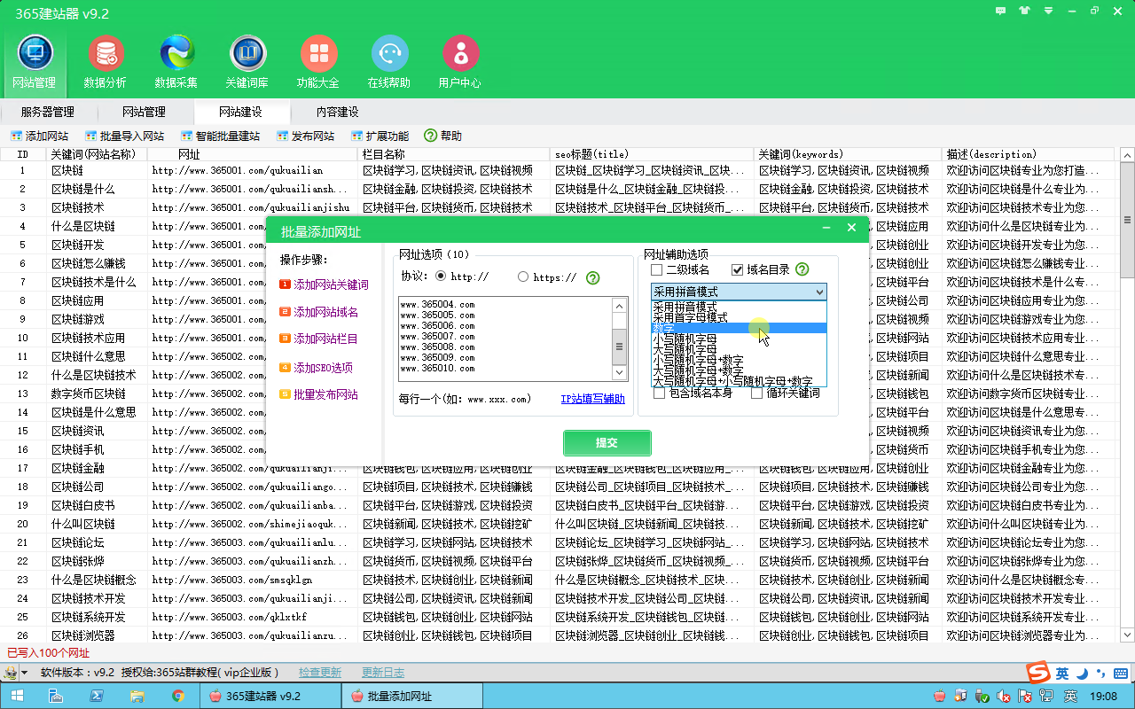The height and width of the screenshot is (709, 1135).
Task: Click 扩展功能 toolbar item
Action: (x=380, y=136)
